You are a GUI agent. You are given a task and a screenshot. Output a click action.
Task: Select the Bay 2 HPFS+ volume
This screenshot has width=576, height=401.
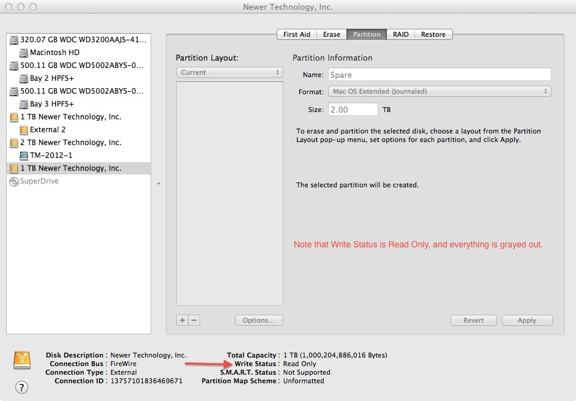coord(78,78)
